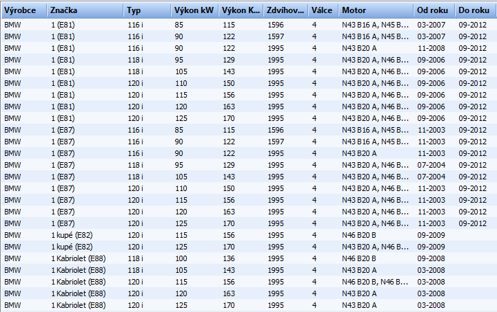Select the 110 kW cell in 1 (E81) row
Image resolution: width=497 pixels, height=312 pixels.
click(181, 83)
